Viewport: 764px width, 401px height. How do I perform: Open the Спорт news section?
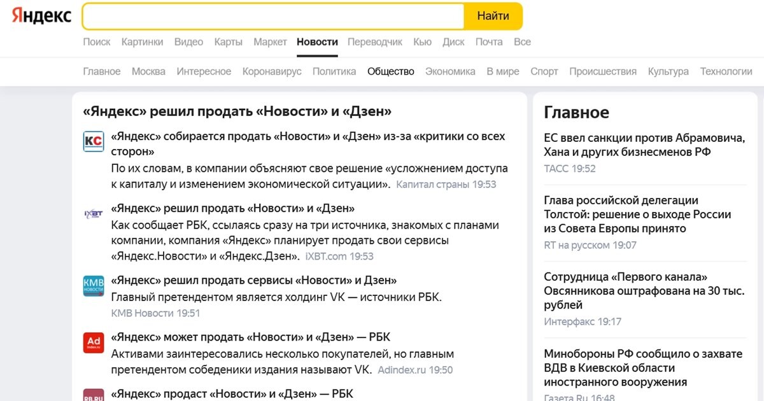click(x=544, y=71)
